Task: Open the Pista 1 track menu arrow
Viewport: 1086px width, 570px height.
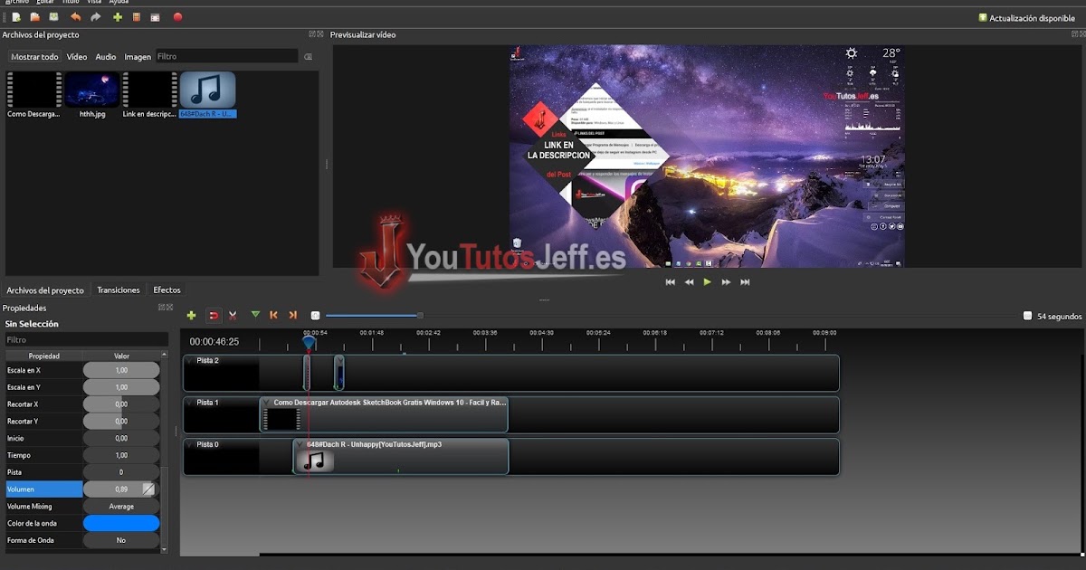Action: click(x=189, y=403)
